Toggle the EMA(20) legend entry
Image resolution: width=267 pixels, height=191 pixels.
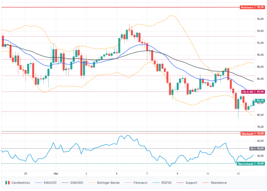pyautogui.click(x=46, y=183)
